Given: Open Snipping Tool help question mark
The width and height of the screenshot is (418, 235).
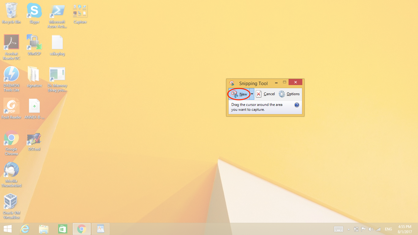Looking at the screenshot, I should 297,105.
